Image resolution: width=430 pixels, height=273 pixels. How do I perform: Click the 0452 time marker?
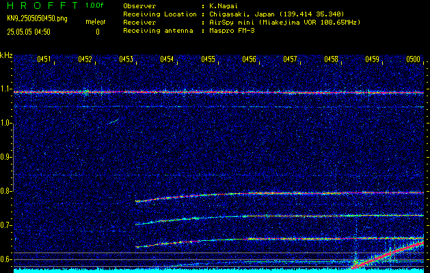tap(85, 59)
